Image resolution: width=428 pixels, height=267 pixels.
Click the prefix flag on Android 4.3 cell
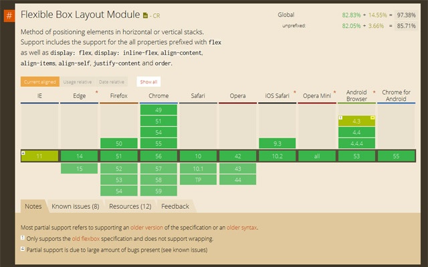pos(372,117)
